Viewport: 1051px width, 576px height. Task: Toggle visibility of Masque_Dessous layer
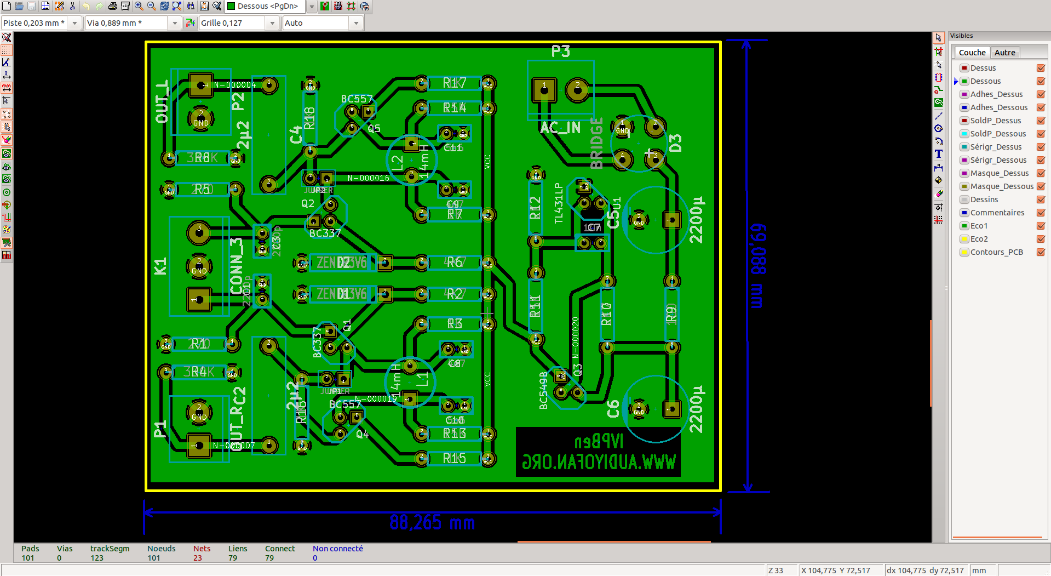click(x=1041, y=186)
